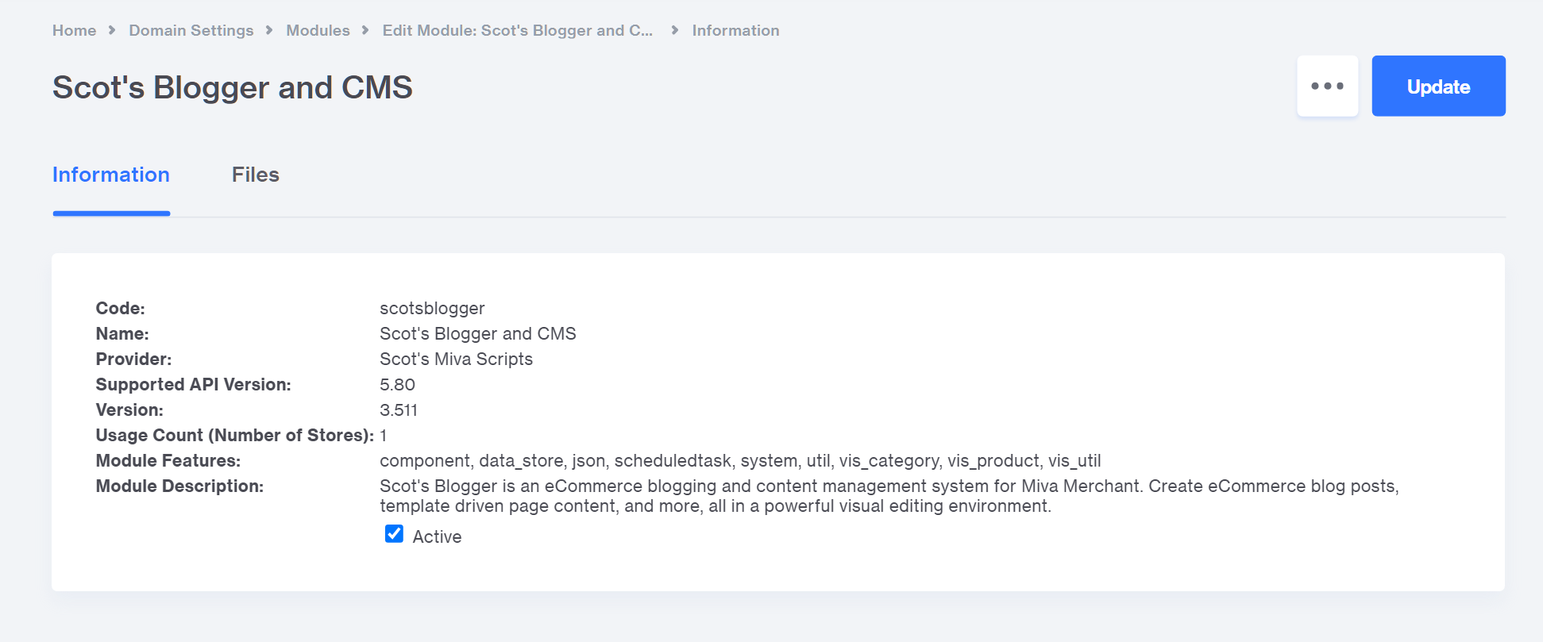1543x642 pixels.
Task: Click the Update button
Action: coord(1438,86)
